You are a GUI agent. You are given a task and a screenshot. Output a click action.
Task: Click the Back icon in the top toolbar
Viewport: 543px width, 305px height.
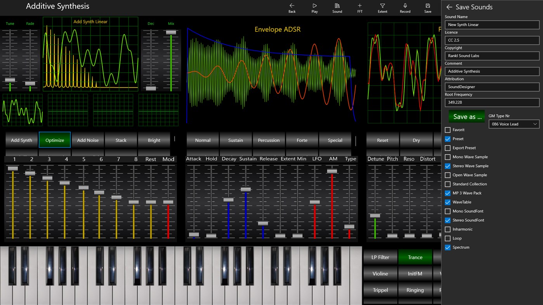(292, 8)
